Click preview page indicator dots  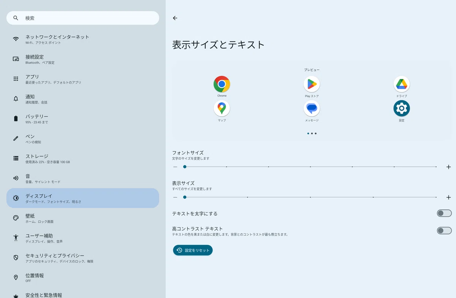pyautogui.click(x=312, y=133)
